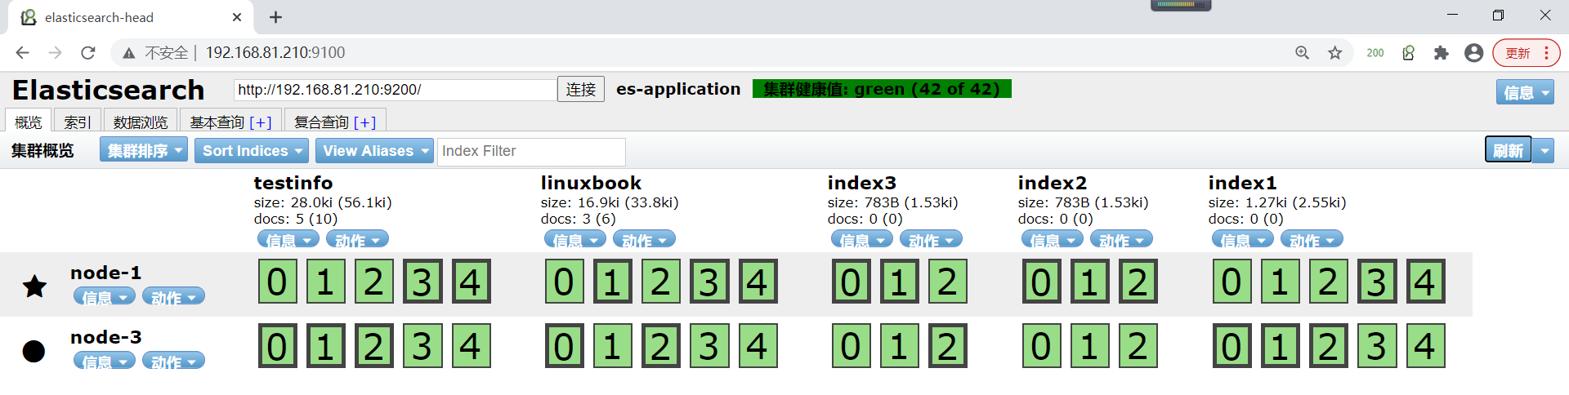Image resolution: width=1569 pixels, height=395 pixels.
Task: Select index1 shard 2 on node-3
Action: point(1328,346)
